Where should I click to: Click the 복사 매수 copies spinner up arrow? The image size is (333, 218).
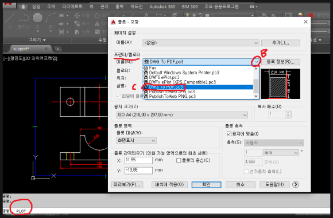(288, 113)
